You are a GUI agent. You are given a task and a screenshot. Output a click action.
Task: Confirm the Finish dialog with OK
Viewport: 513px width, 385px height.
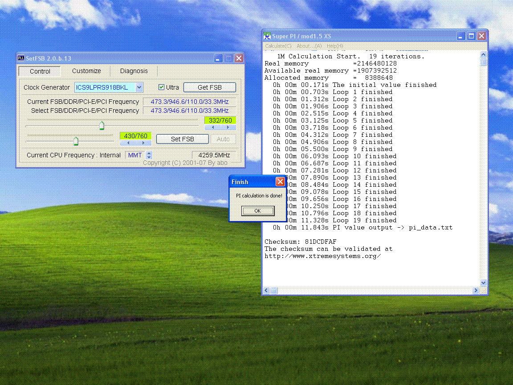258,211
